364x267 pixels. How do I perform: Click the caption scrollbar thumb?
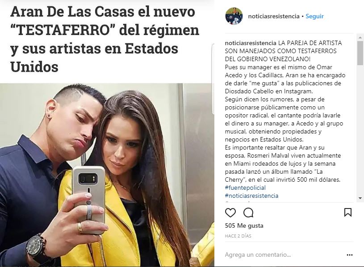[x=360, y=53]
